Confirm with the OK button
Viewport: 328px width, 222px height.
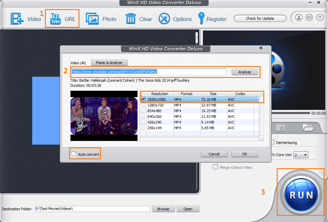(x=244, y=154)
